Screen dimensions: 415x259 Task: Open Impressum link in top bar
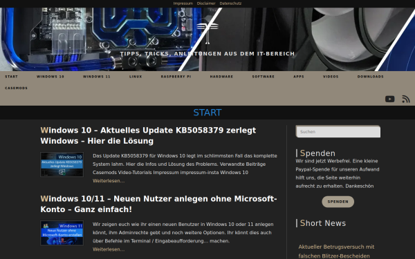click(x=183, y=3)
